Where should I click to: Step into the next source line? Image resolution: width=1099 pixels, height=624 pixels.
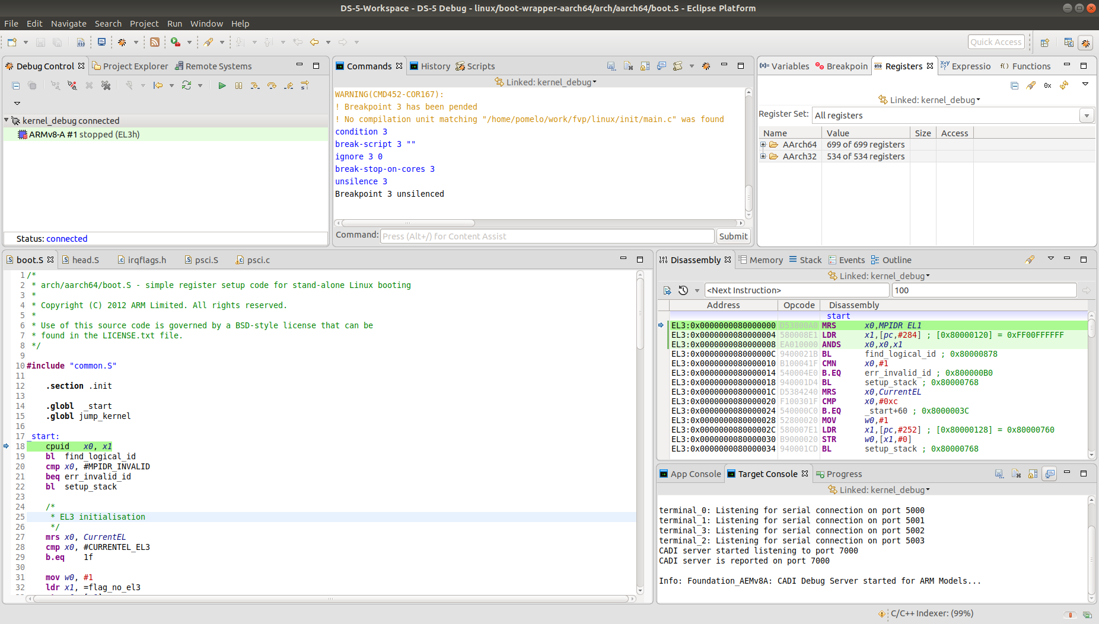[x=254, y=86]
